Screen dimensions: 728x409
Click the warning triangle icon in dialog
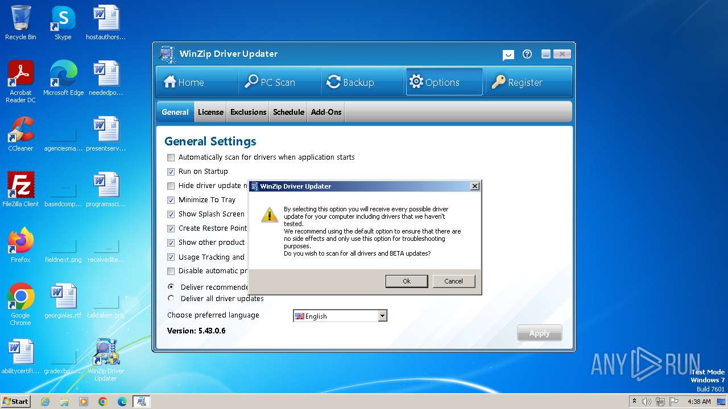(x=269, y=215)
